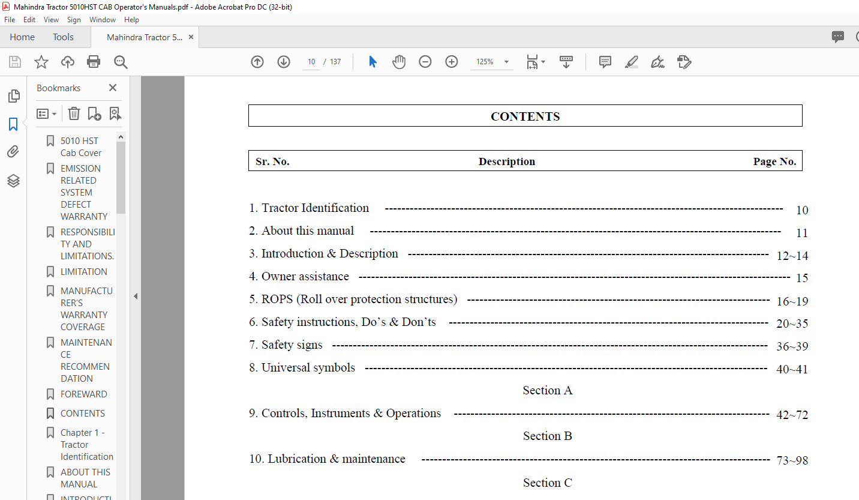Go to previous page arrow

[x=257, y=62]
